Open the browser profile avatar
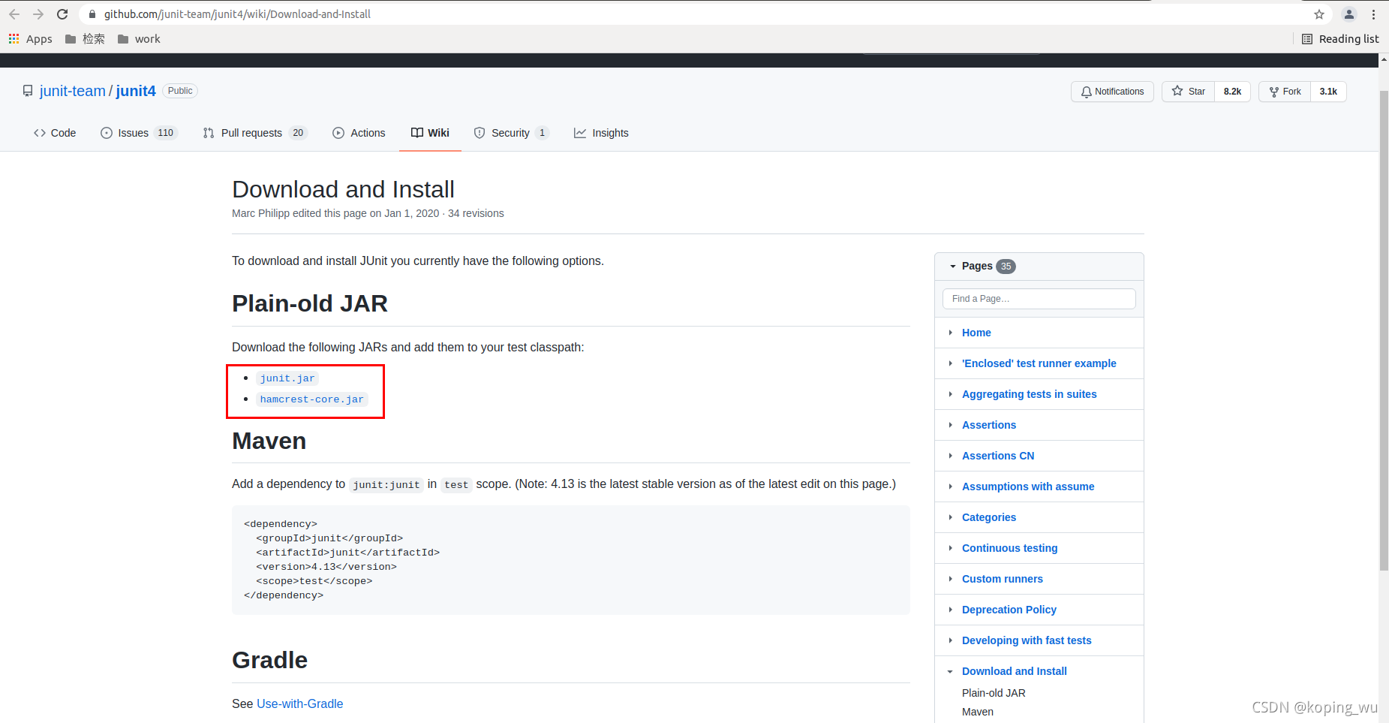 pos(1349,14)
